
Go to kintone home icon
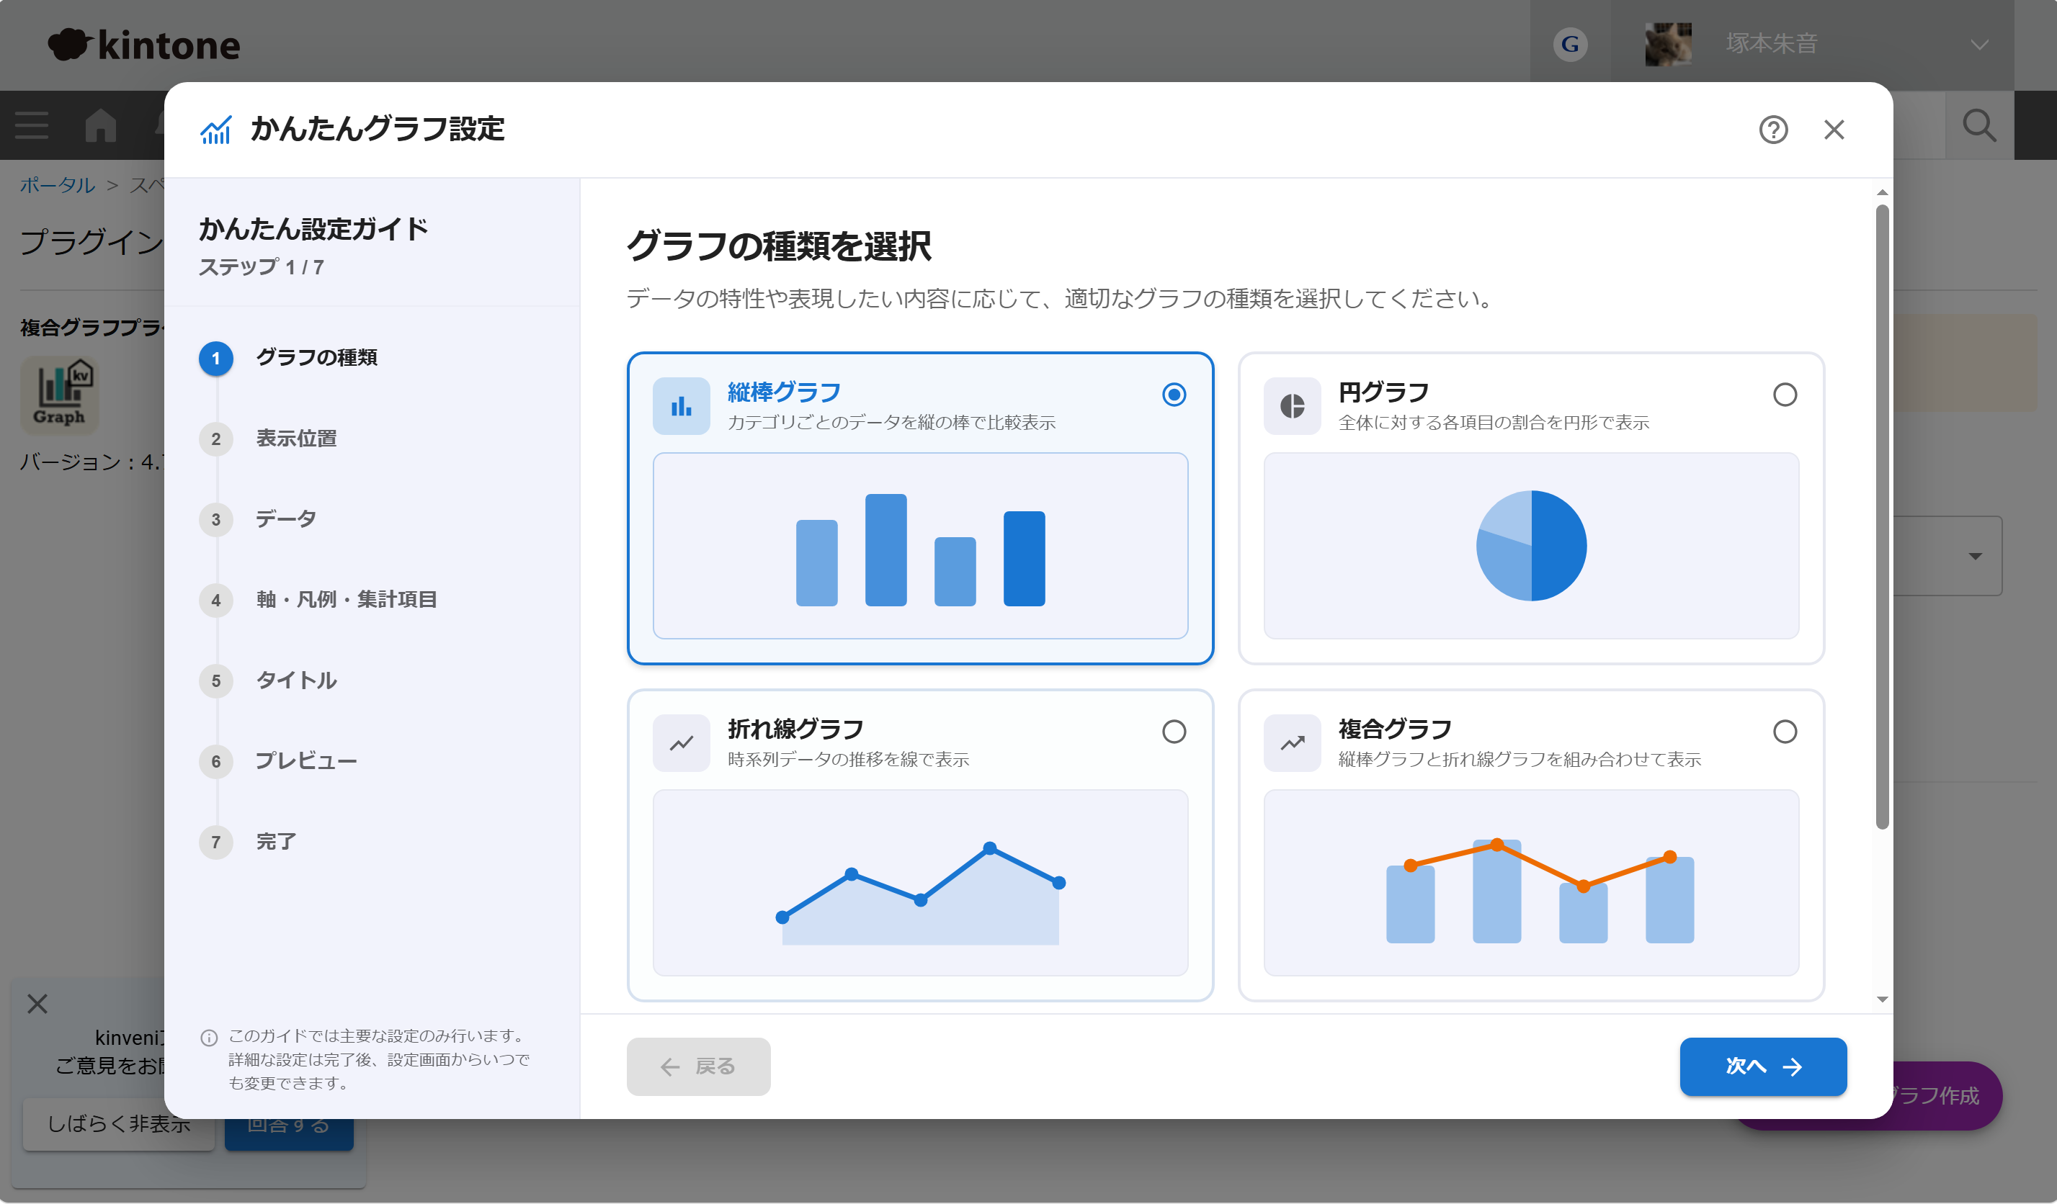(x=100, y=125)
